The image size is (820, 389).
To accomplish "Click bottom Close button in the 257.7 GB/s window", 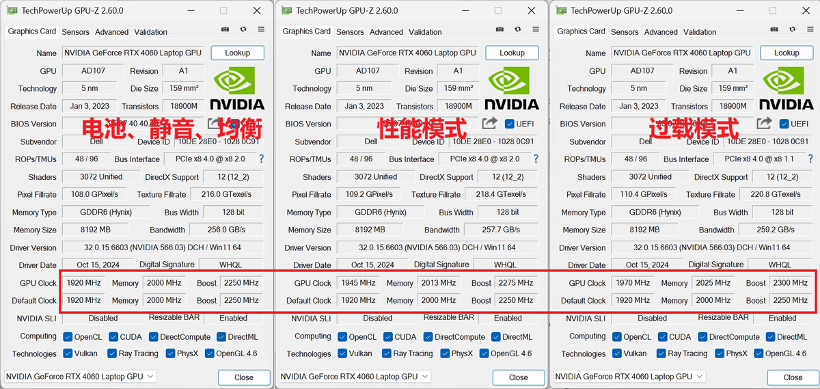I will (x=519, y=377).
